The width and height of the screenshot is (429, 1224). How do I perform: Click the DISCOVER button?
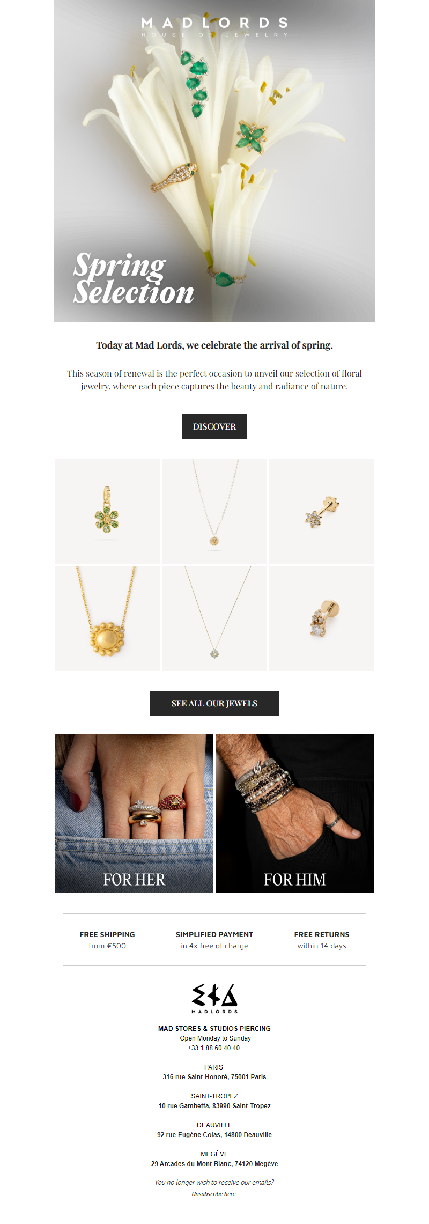pos(214,426)
